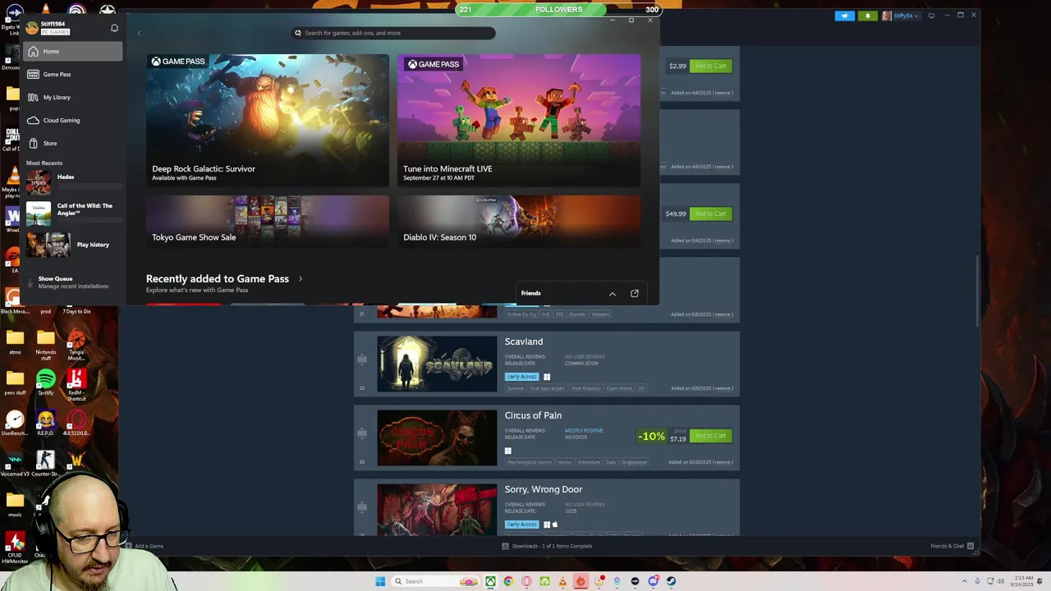Click Early Access tag on Scavland
This screenshot has width=1051, height=591.
pyautogui.click(x=522, y=377)
